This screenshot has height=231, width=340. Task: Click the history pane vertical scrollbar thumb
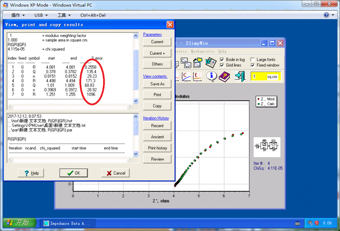[136, 127]
